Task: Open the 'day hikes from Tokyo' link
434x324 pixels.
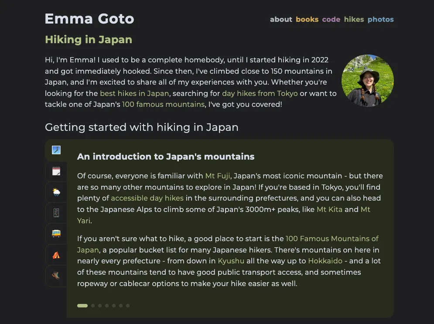Action: 260,93
